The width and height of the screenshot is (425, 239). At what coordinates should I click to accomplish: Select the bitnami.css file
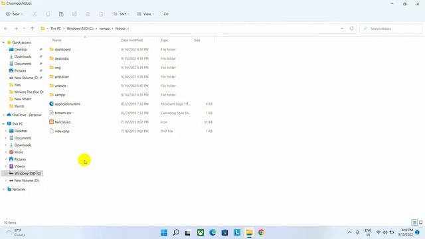[63, 113]
